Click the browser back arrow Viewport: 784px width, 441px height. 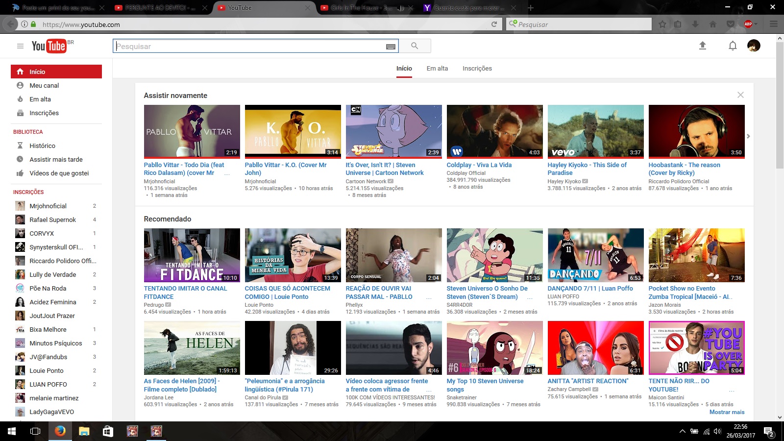(x=11, y=24)
